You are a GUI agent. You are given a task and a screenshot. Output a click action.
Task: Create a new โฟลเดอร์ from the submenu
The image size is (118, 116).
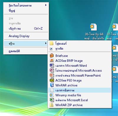click(61, 43)
